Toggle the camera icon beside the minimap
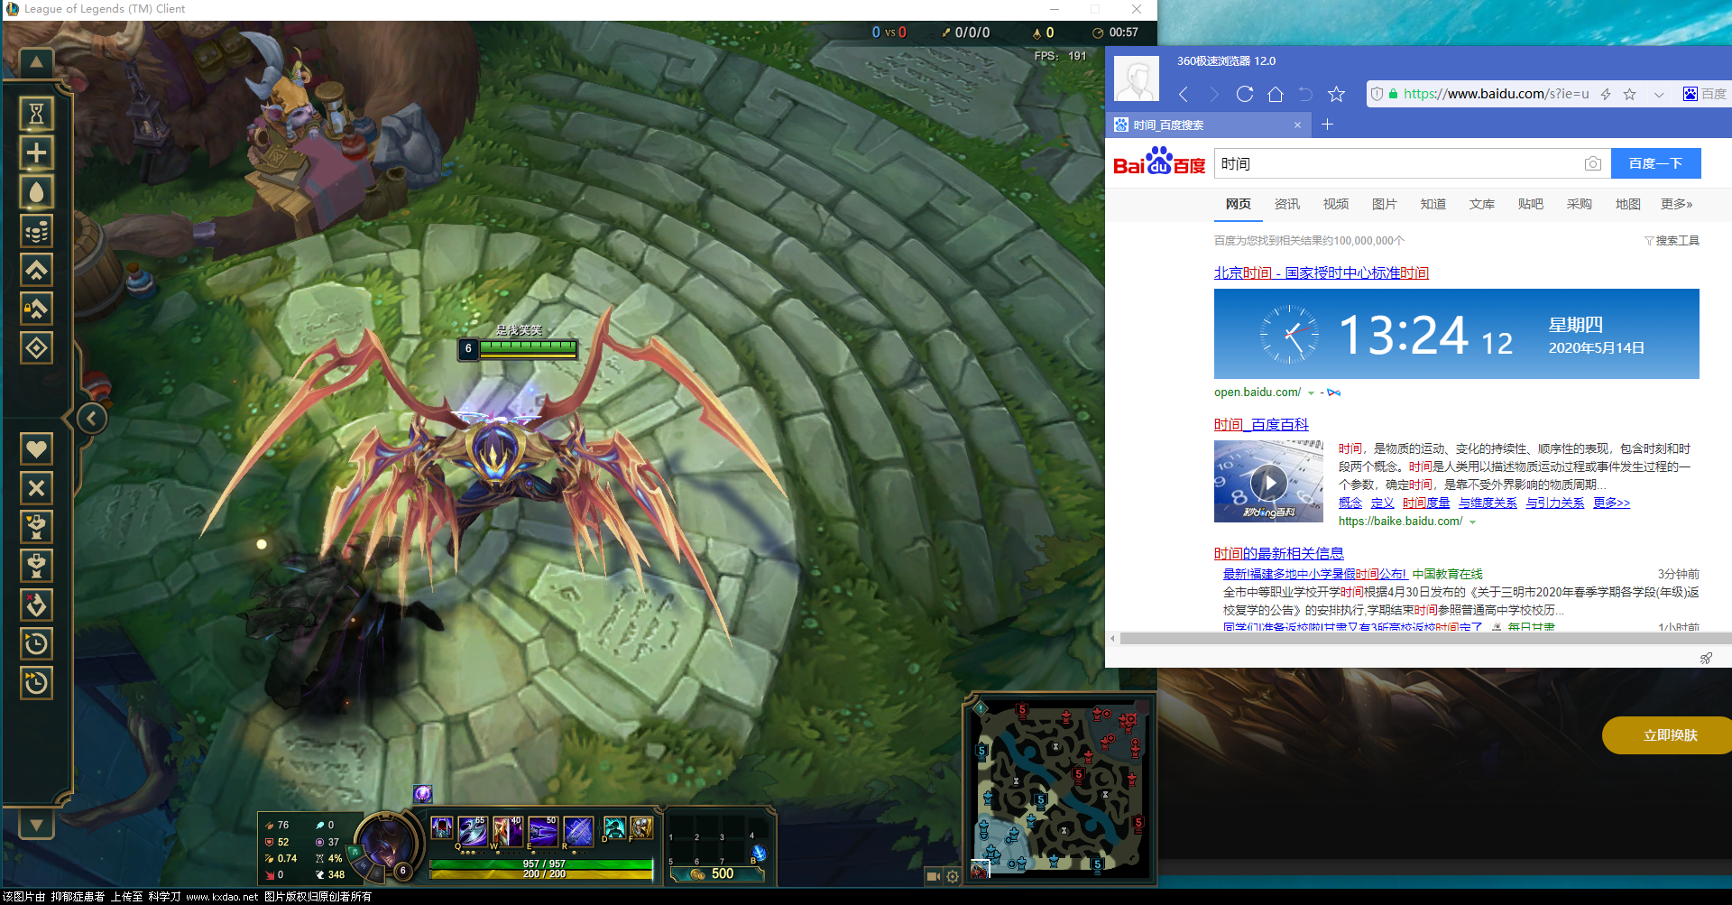The width and height of the screenshot is (1732, 905). [934, 876]
